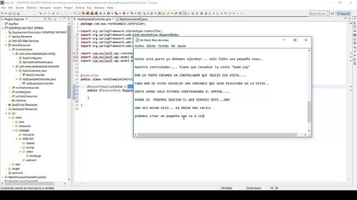Viewport: 357px width, 200px height.
Task: Select SpringMvcInitializer.java in the tree
Action: click(x=37, y=62)
